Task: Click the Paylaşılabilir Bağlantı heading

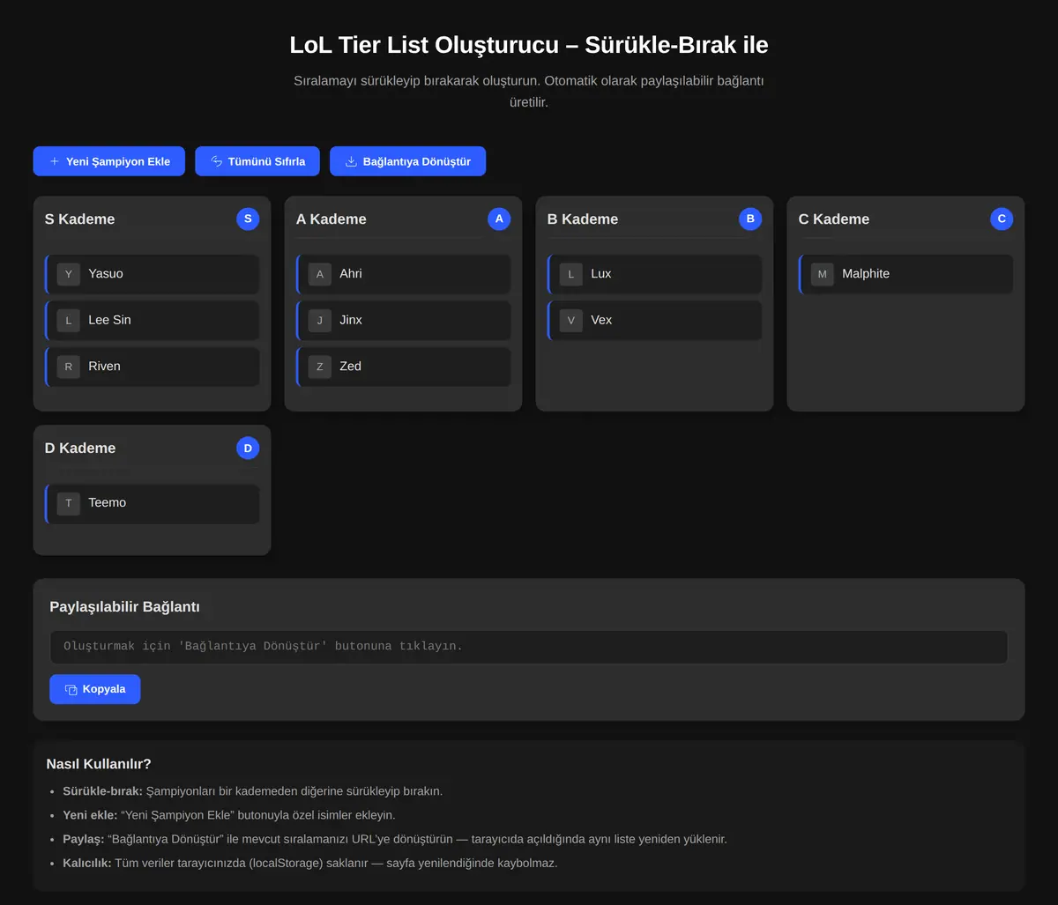Action: [x=124, y=607]
